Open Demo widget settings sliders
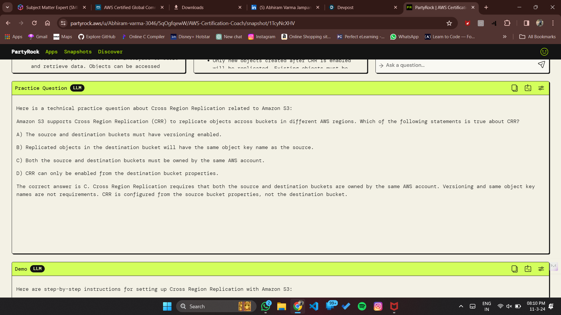The image size is (561, 315). point(541,269)
